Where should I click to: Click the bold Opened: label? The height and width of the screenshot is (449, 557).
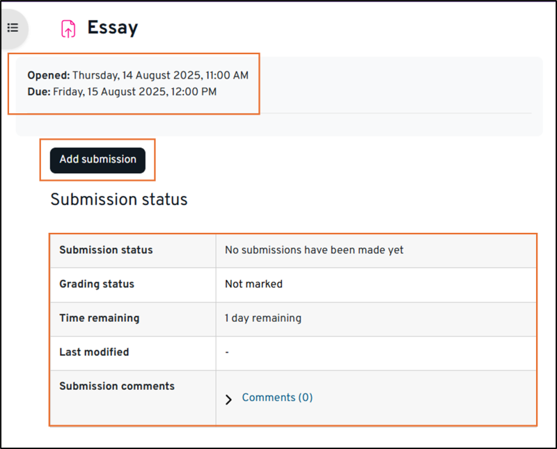pos(49,75)
